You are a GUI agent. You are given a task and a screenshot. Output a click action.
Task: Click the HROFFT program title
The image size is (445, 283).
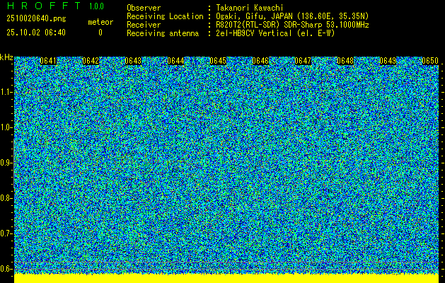click(44, 6)
